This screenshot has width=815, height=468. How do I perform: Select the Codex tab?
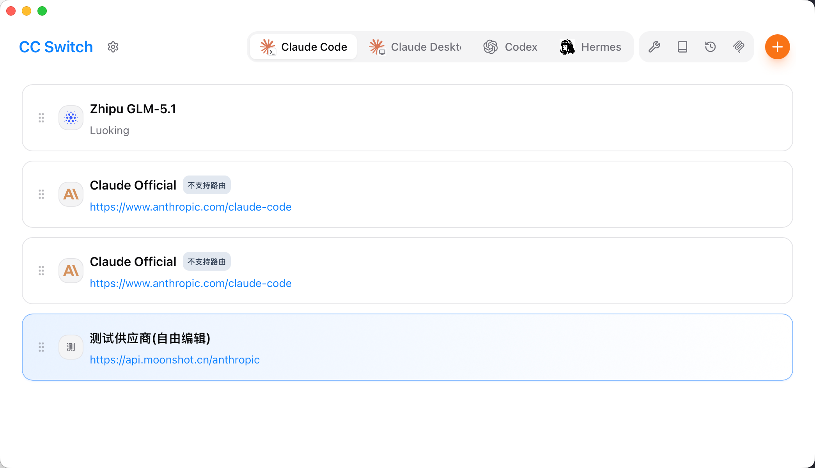(510, 47)
